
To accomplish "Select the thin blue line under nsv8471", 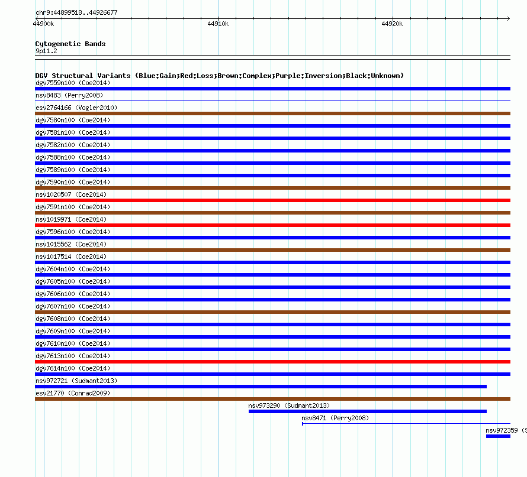I will (406, 424).
